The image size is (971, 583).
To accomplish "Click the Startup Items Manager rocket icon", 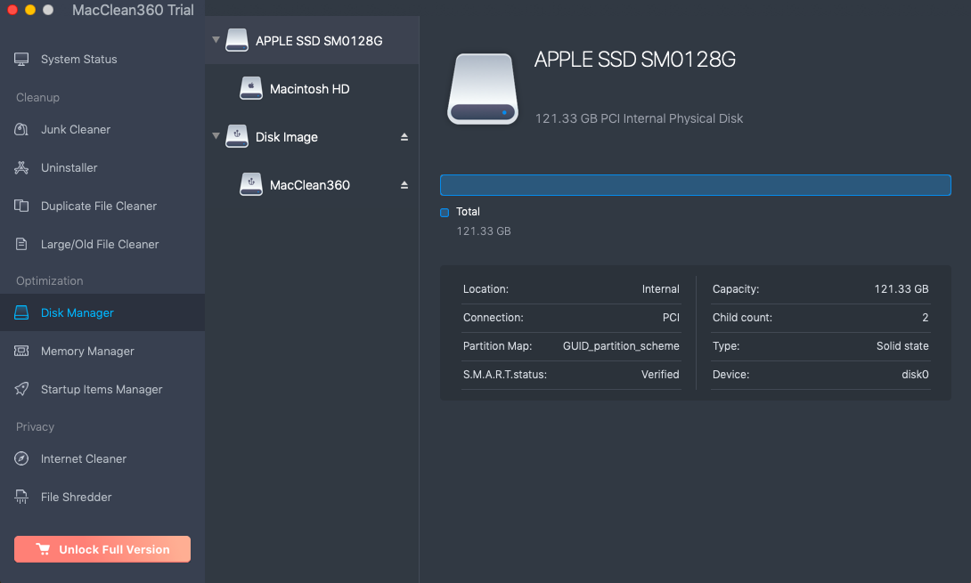I will coord(21,389).
